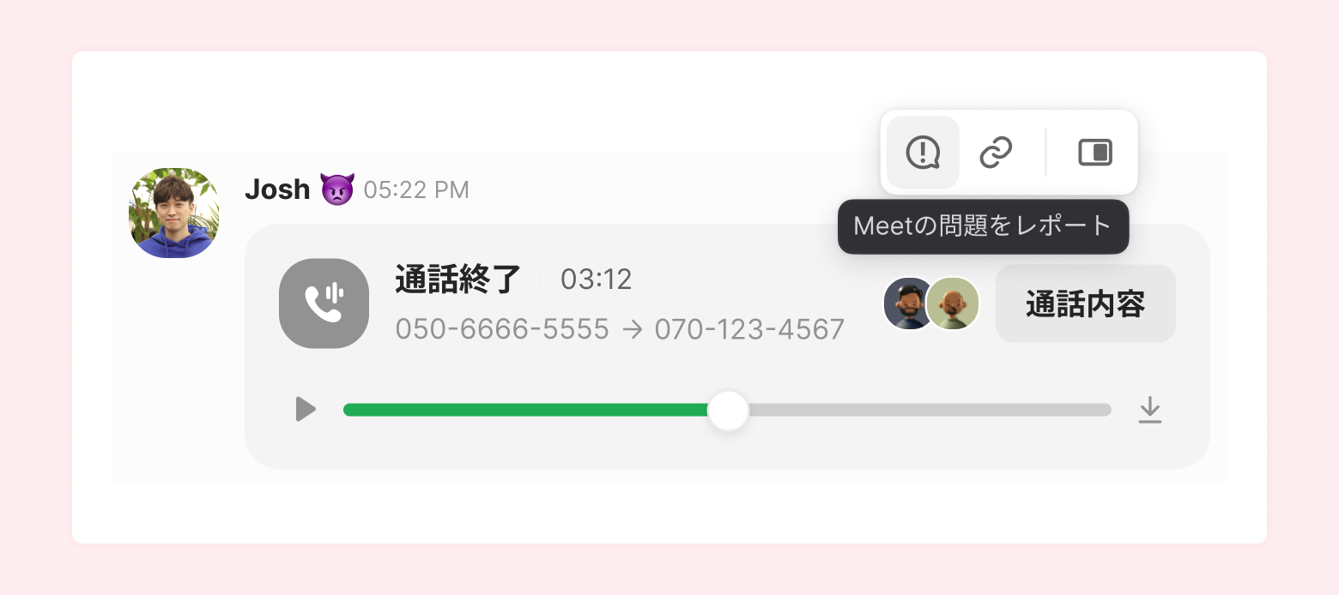Click the Josh username

(x=277, y=189)
